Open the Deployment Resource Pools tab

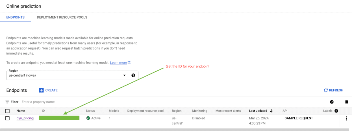(x=62, y=17)
